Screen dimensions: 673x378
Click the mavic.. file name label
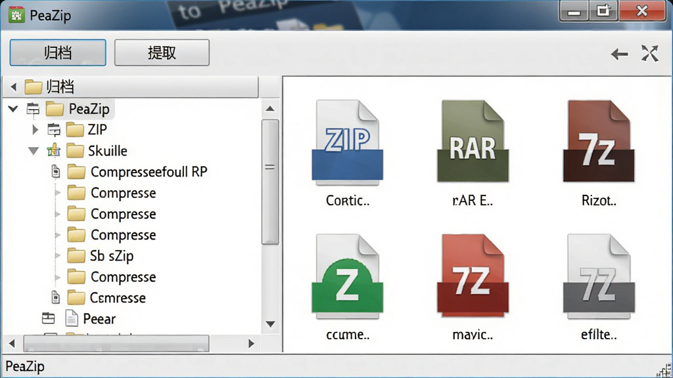(x=473, y=334)
